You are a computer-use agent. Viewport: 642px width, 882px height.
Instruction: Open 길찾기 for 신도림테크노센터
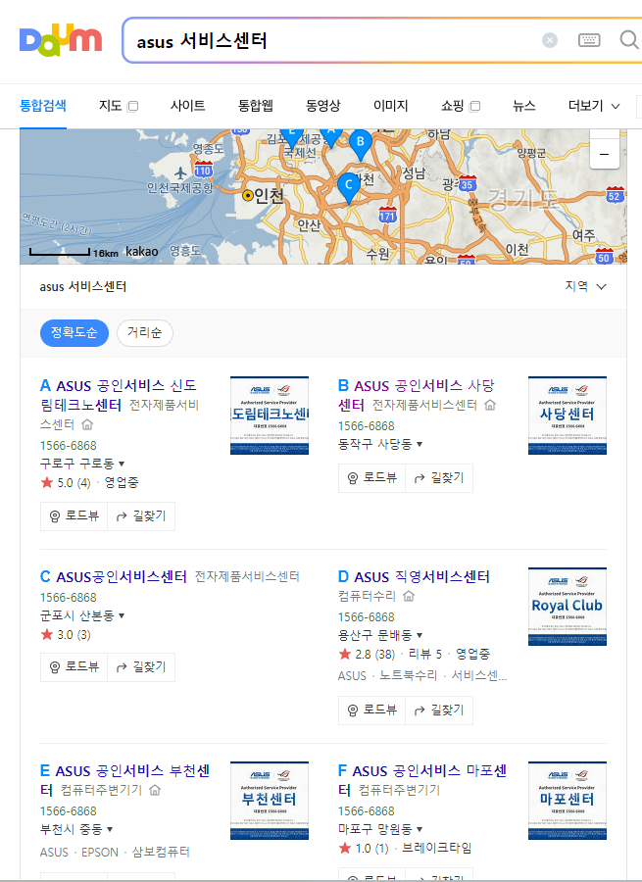(x=141, y=516)
